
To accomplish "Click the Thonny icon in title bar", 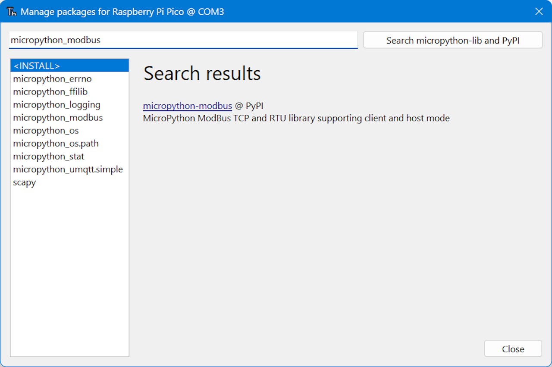I will tap(12, 12).
